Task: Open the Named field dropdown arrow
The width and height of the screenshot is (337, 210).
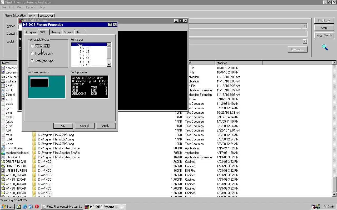Action: (305, 26)
